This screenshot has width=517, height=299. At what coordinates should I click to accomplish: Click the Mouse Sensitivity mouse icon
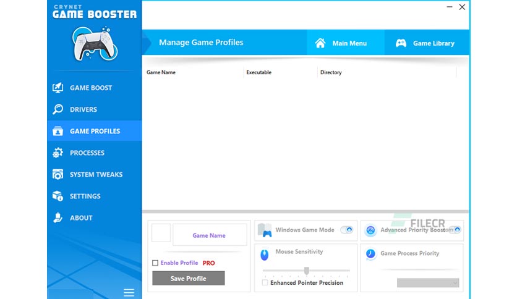265,255
